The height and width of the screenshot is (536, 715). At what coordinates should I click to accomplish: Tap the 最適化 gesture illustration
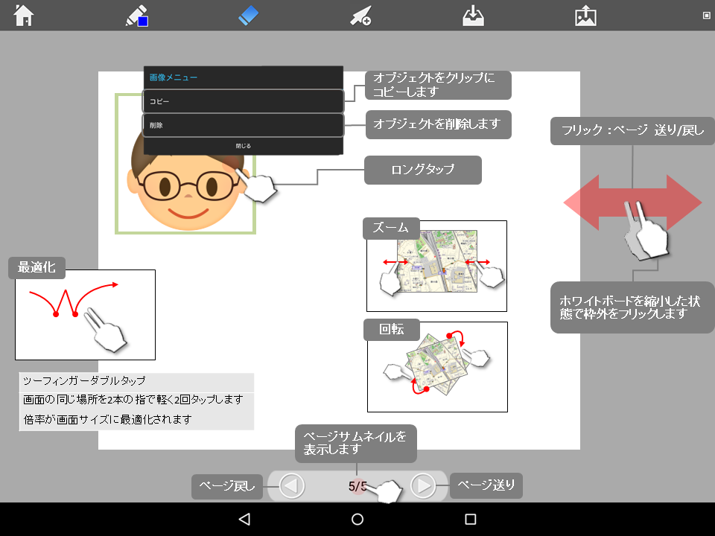click(85, 315)
